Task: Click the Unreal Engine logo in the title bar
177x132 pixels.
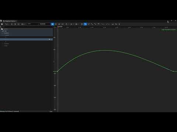Action: click(x=1, y=21)
